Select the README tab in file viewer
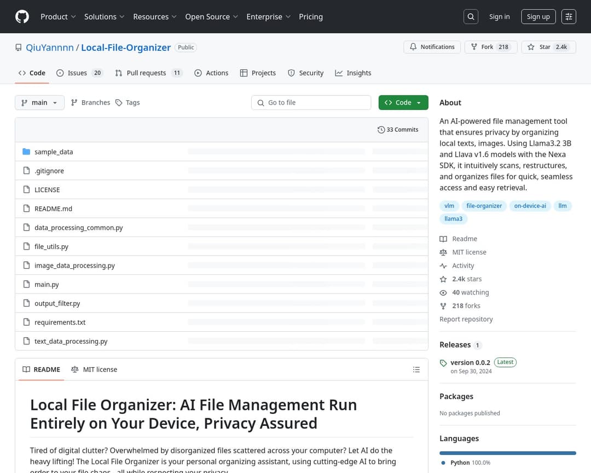This screenshot has height=473, width=591. [42, 370]
